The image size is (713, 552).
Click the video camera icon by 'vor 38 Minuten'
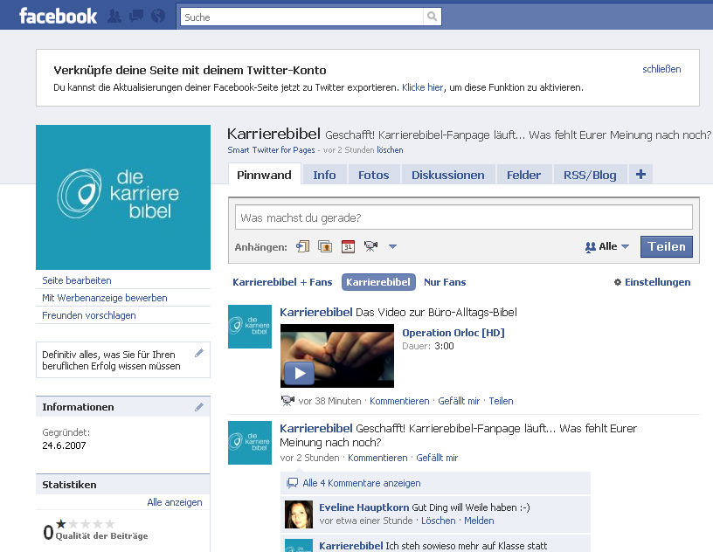287,401
